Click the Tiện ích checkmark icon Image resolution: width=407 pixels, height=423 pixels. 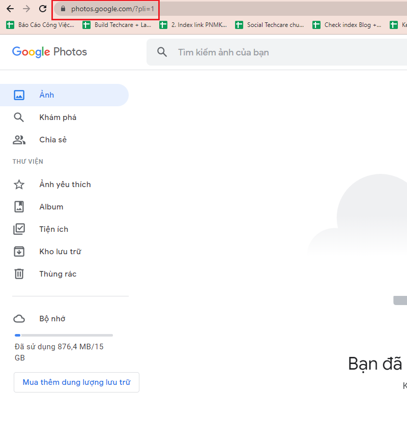(19, 229)
